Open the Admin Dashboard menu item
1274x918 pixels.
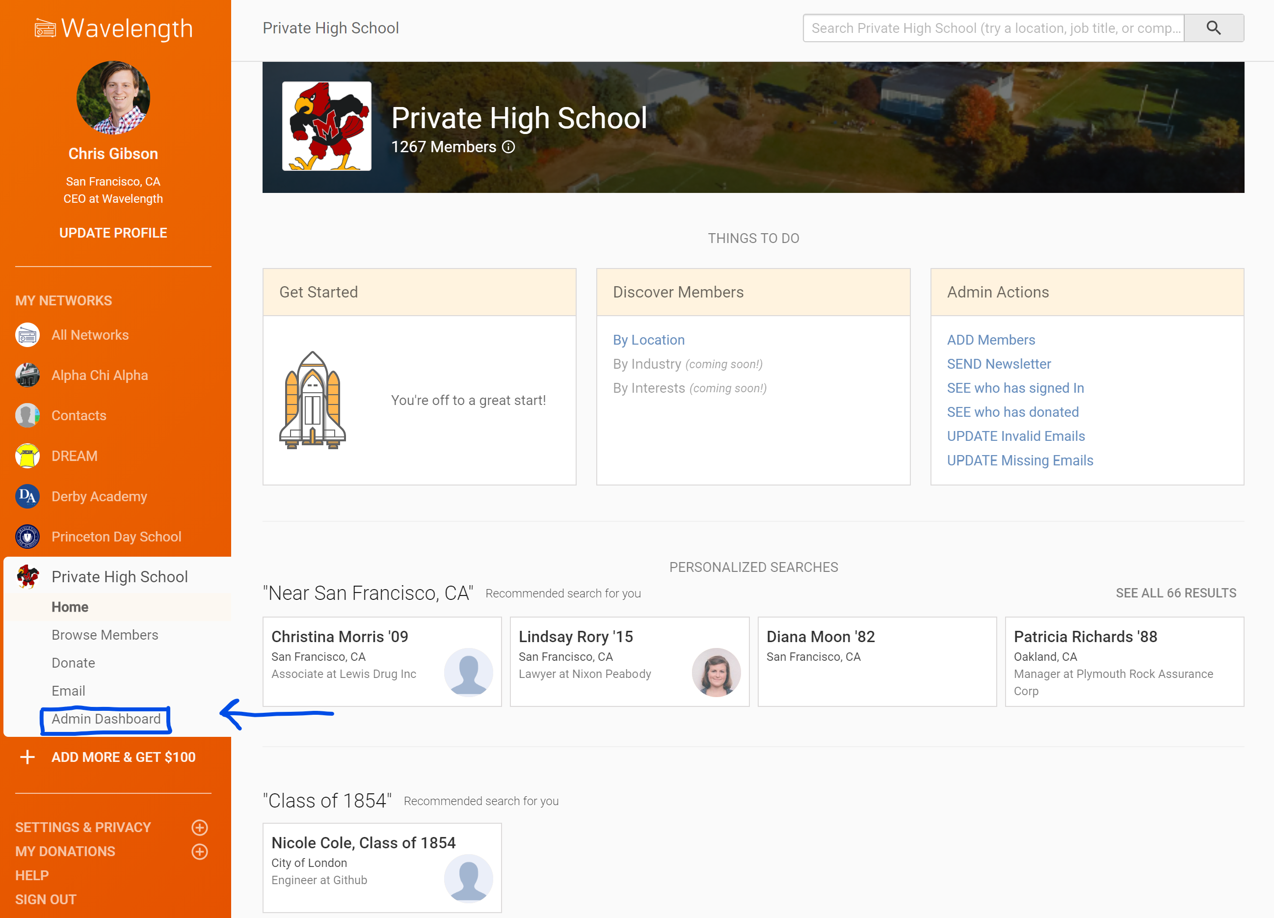tap(106, 719)
